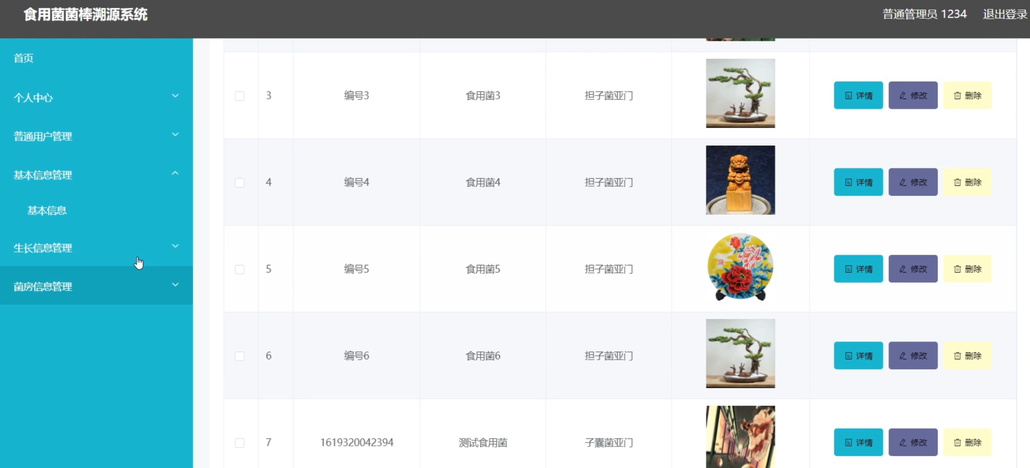Open 个人中心 sidebar menu
This screenshot has height=468, width=1030.
96,97
